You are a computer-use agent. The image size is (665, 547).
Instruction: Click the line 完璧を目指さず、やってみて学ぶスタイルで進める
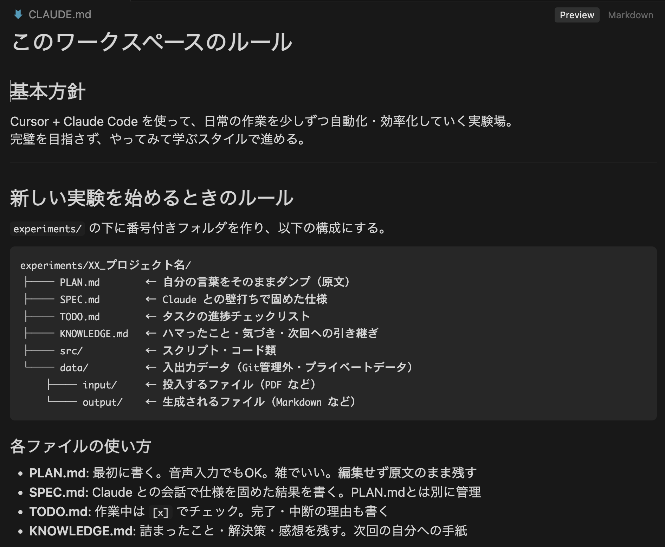(158, 139)
